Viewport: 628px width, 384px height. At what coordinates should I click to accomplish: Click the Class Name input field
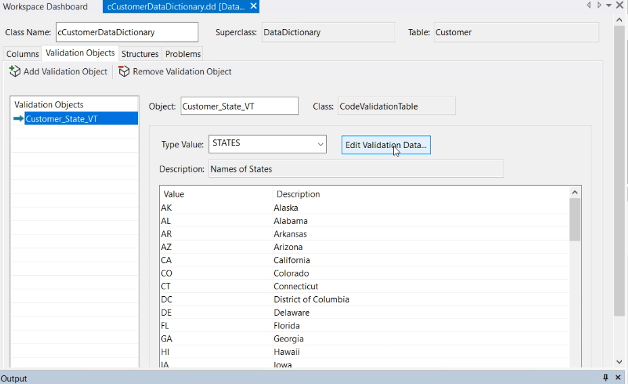coord(127,32)
